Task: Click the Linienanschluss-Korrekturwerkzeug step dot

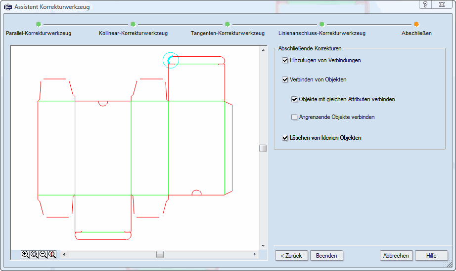Action: click(321, 24)
